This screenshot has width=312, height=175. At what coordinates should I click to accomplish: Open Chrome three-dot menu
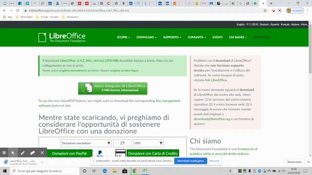tap(308, 11)
